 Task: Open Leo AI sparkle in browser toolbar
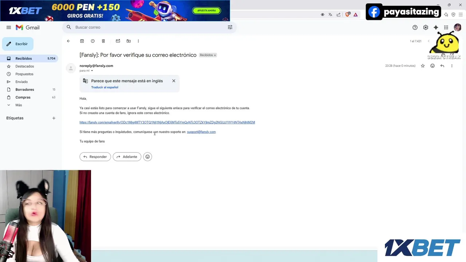click(446, 15)
